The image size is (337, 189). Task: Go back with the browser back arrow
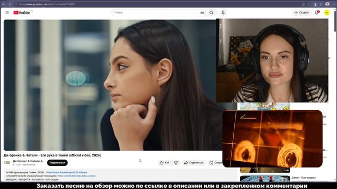point(4,4)
